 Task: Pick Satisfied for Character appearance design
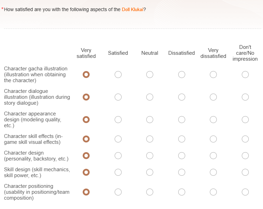point(118,120)
